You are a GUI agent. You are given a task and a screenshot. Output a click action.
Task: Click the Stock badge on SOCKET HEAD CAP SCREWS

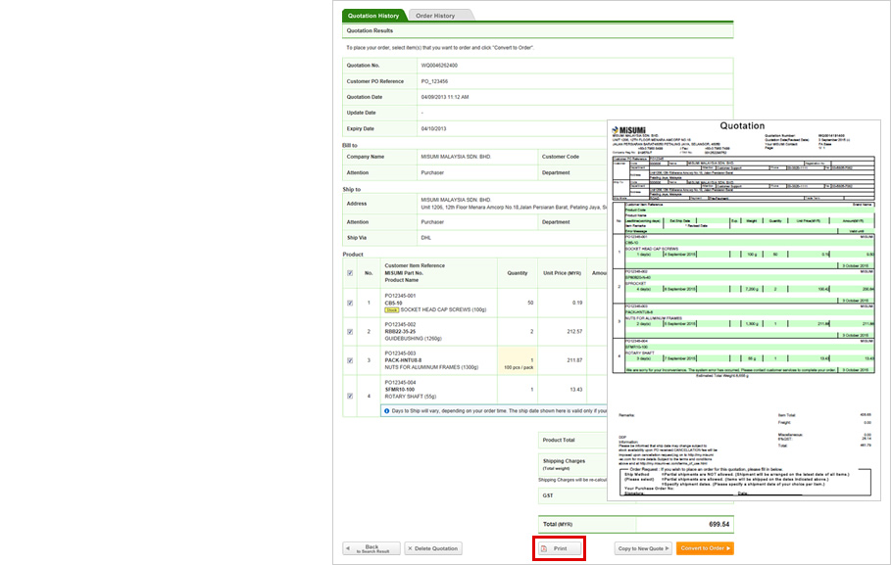391,310
